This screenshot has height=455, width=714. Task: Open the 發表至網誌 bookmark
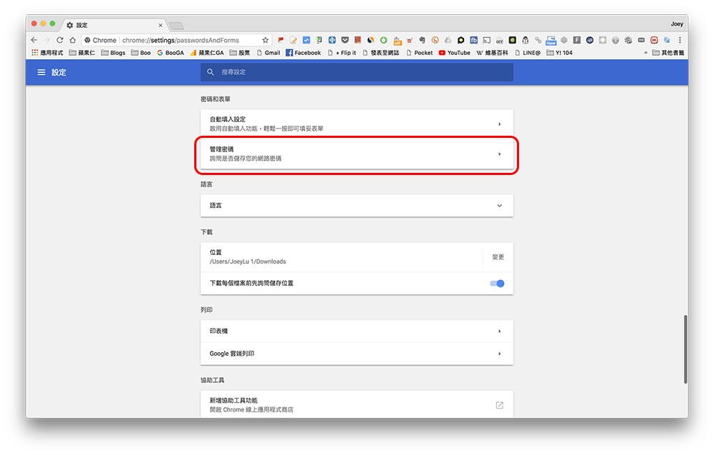[381, 53]
